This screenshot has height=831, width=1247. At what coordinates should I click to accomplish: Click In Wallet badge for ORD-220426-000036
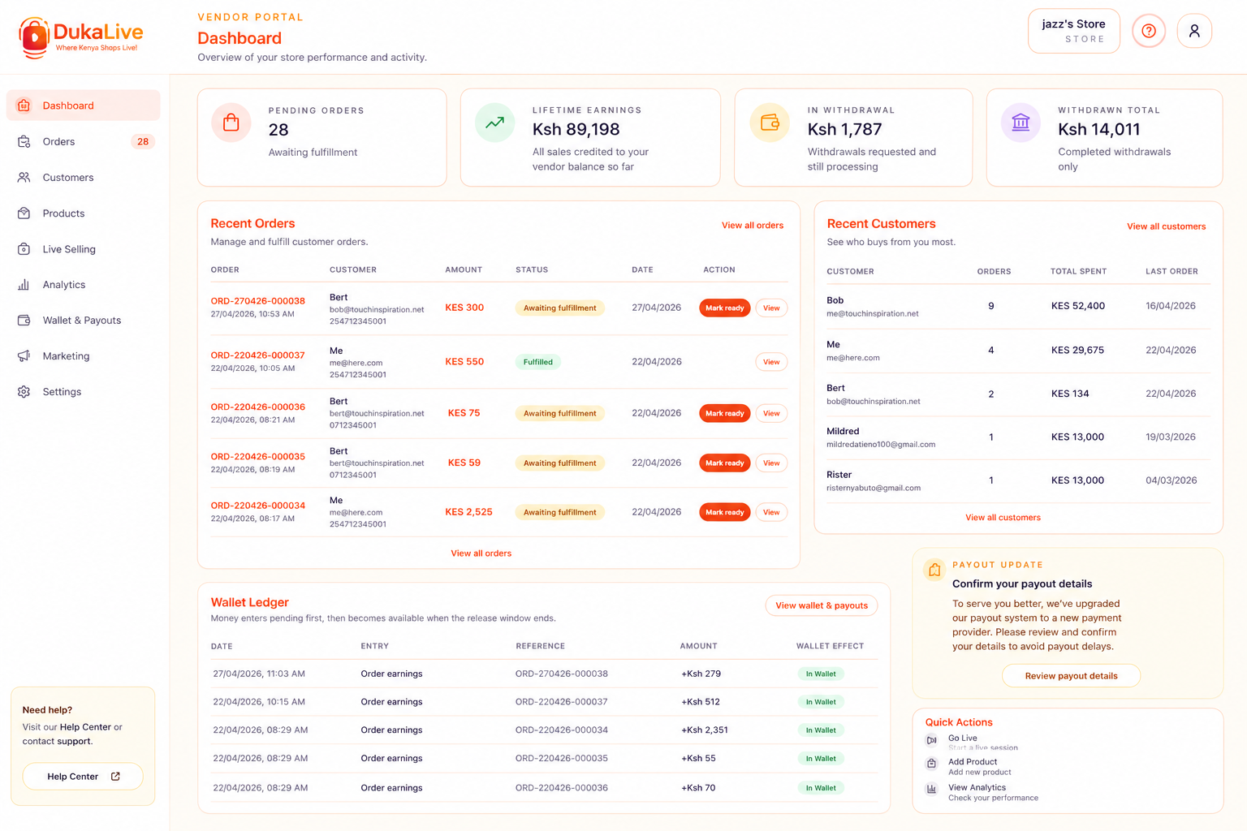(821, 788)
